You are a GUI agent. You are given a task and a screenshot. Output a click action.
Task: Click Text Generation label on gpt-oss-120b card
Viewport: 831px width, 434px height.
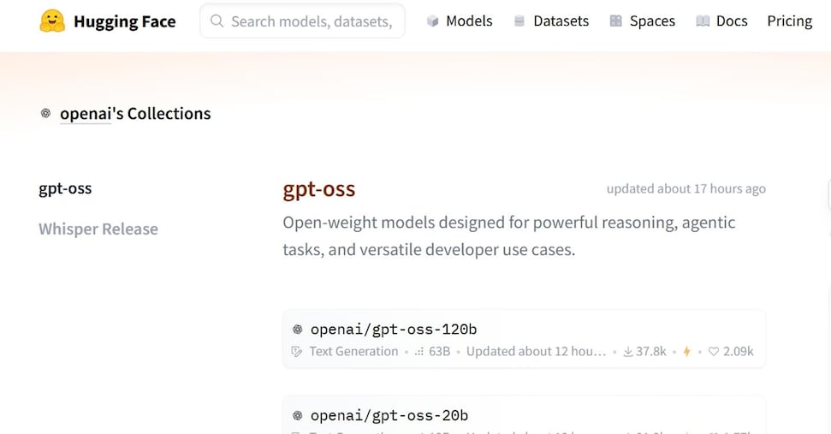click(353, 351)
